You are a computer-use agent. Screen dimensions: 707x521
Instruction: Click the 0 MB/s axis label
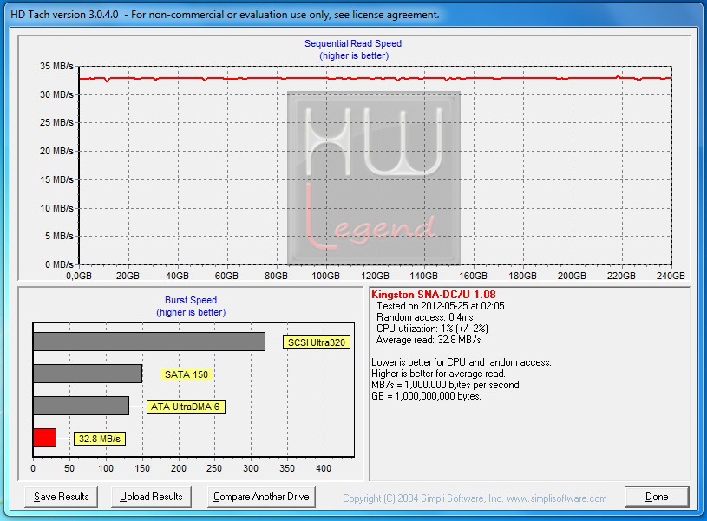[x=59, y=264]
